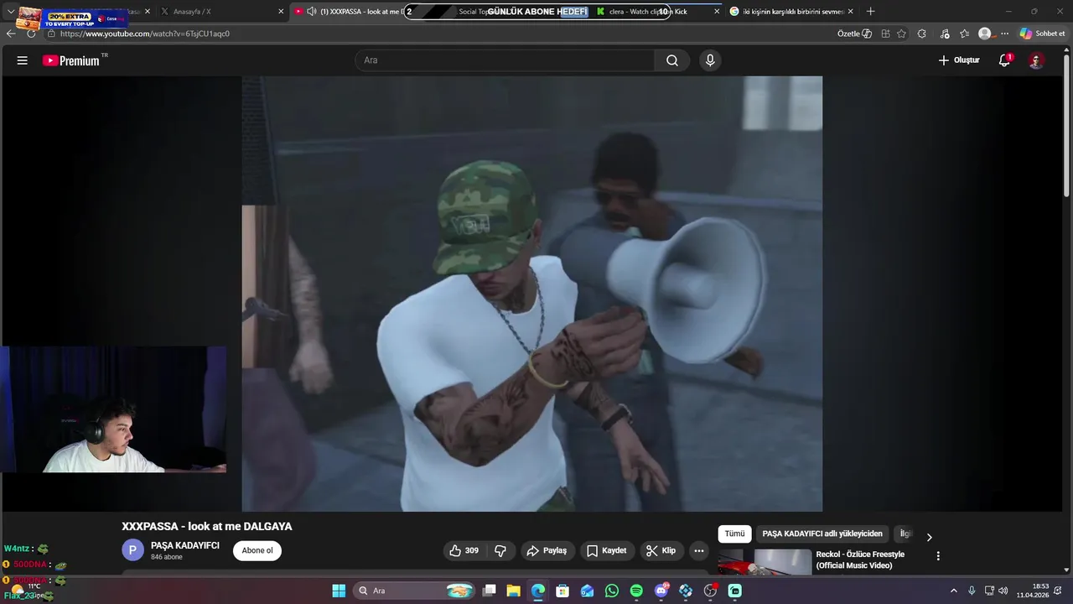Click the page vertical scrollbar
This screenshot has width=1073, height=604.
[1067, 126]
